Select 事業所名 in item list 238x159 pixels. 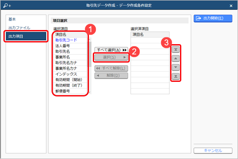70,57
